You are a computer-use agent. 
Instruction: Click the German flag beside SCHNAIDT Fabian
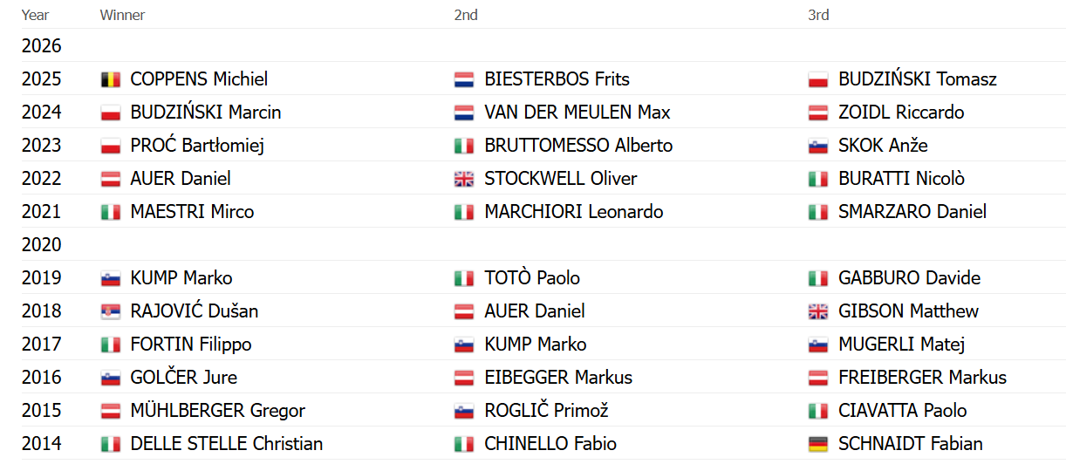point(818,444)
